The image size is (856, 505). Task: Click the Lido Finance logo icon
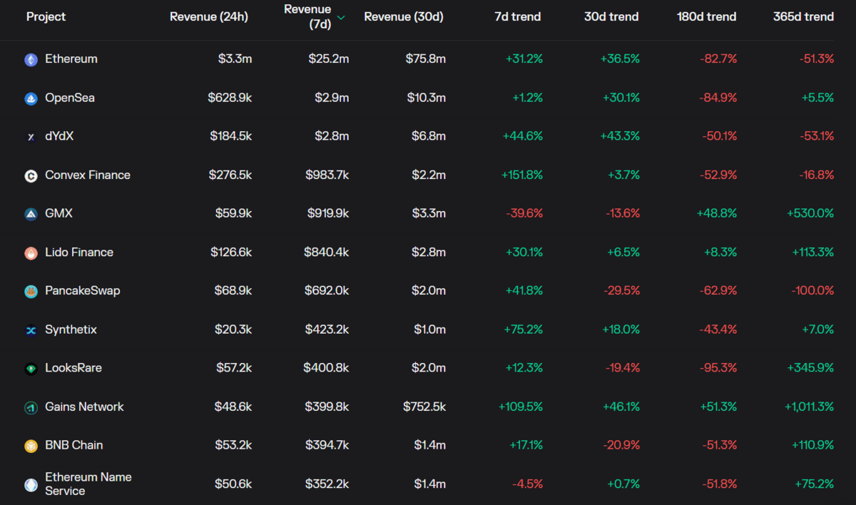[31, 252]
